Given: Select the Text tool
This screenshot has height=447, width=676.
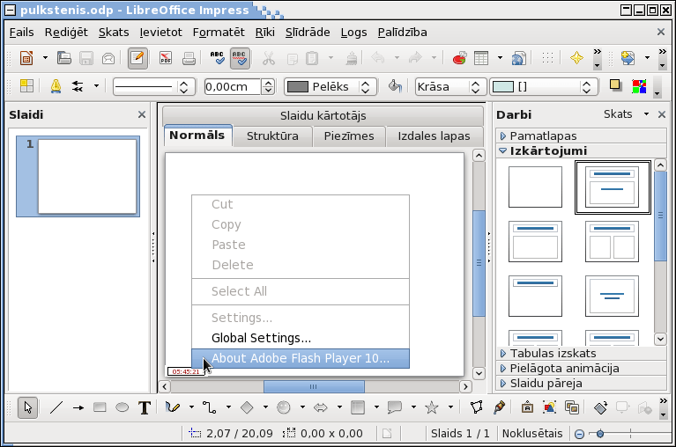Looking at the screenshot, I should [x=145, y=407].
